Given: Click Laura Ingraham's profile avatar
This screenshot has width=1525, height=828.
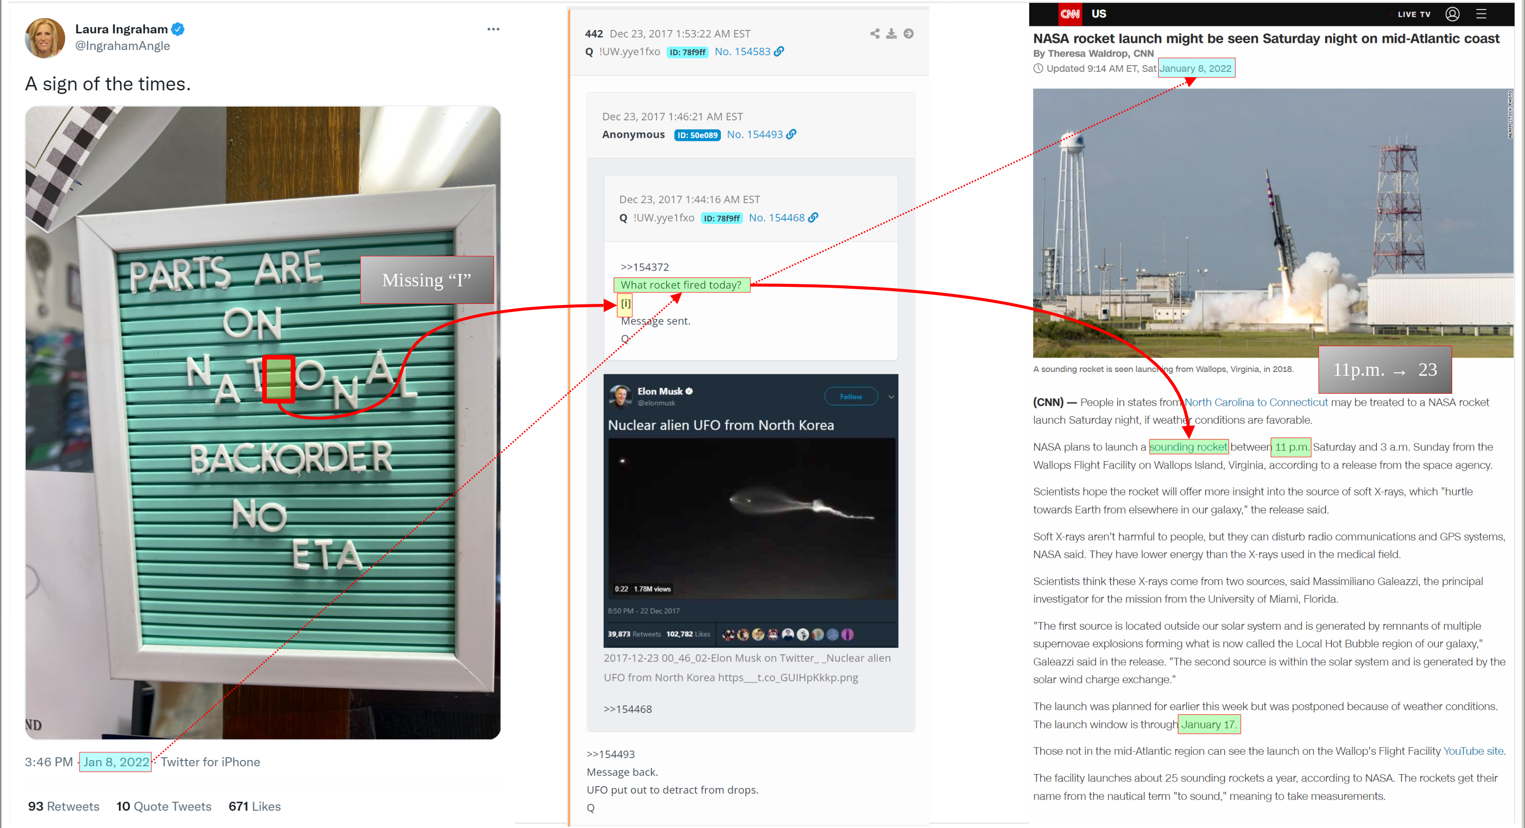Looking at the screenshot, I should 45,38.
